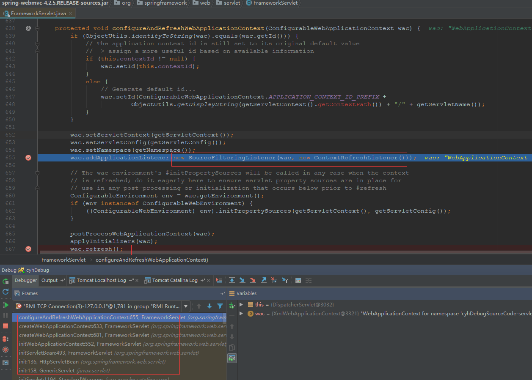Image resolution: width=532 pixels, height=380 pixels.
Task: Click line 667 wac.refresh() code
Action: [x=96, y=249]
